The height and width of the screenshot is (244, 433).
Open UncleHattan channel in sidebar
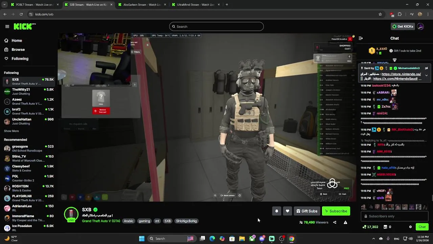(29, 121)
